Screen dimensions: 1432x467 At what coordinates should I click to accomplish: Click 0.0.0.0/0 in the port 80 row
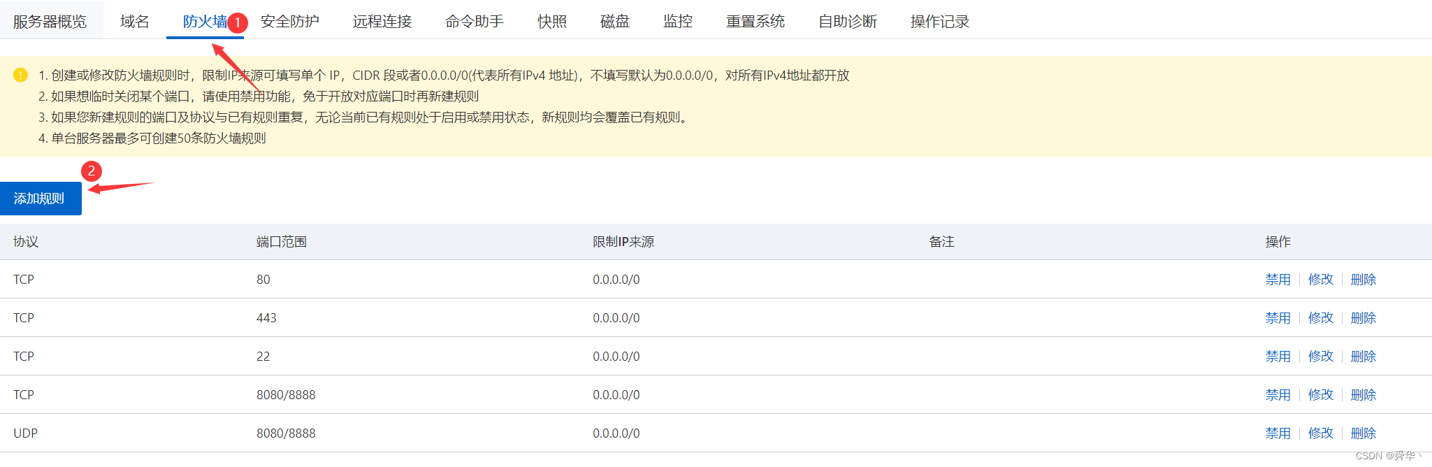(x=616, y=280)
